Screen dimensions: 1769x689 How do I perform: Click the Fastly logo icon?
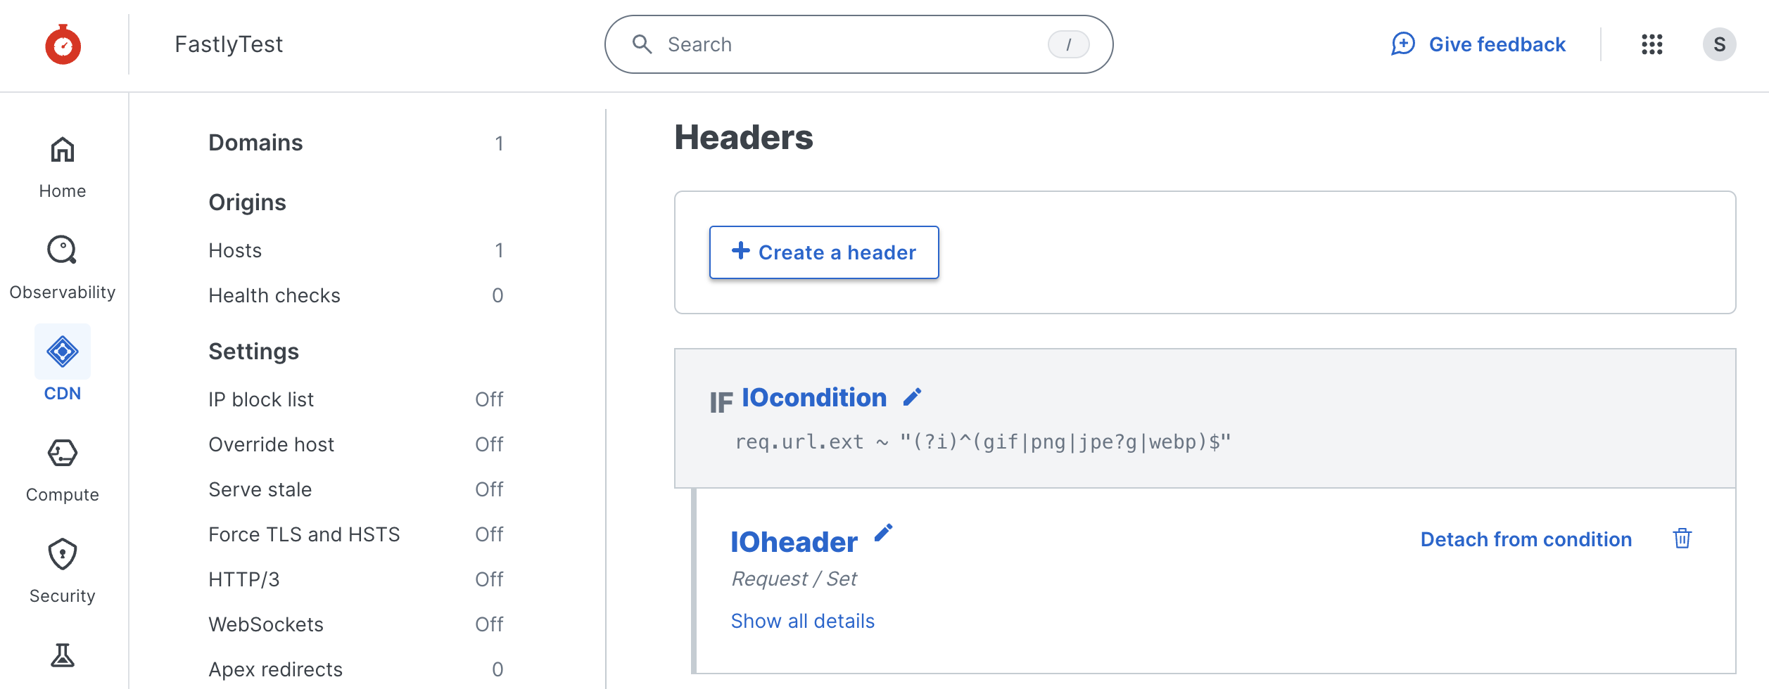[x=63, y=44]
